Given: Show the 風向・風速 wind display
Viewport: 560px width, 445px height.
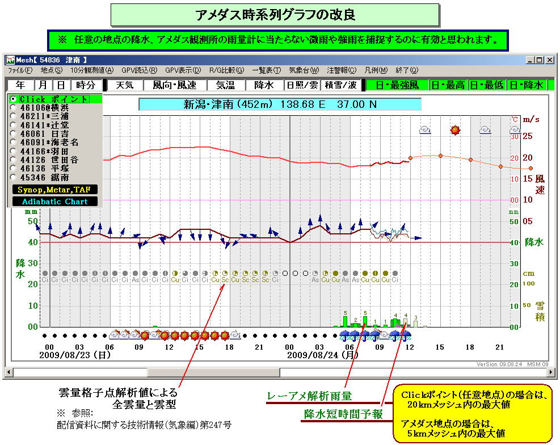Looking at the screenshot, I should [x=175, y=85].
